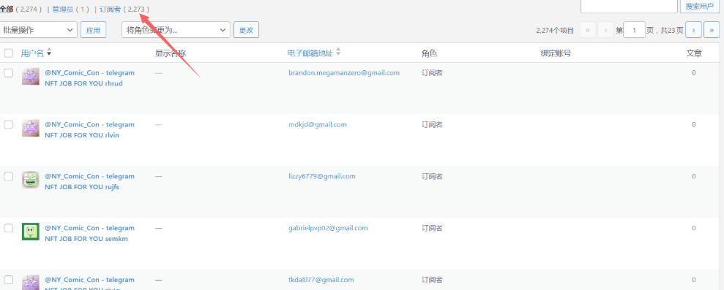Tick the select-all checkbox in the header
Screen dimensions: 724x290
[8, 53]
